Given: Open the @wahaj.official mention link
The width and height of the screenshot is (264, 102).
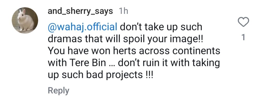Looking at the screenshot, I should pos(82,27).
